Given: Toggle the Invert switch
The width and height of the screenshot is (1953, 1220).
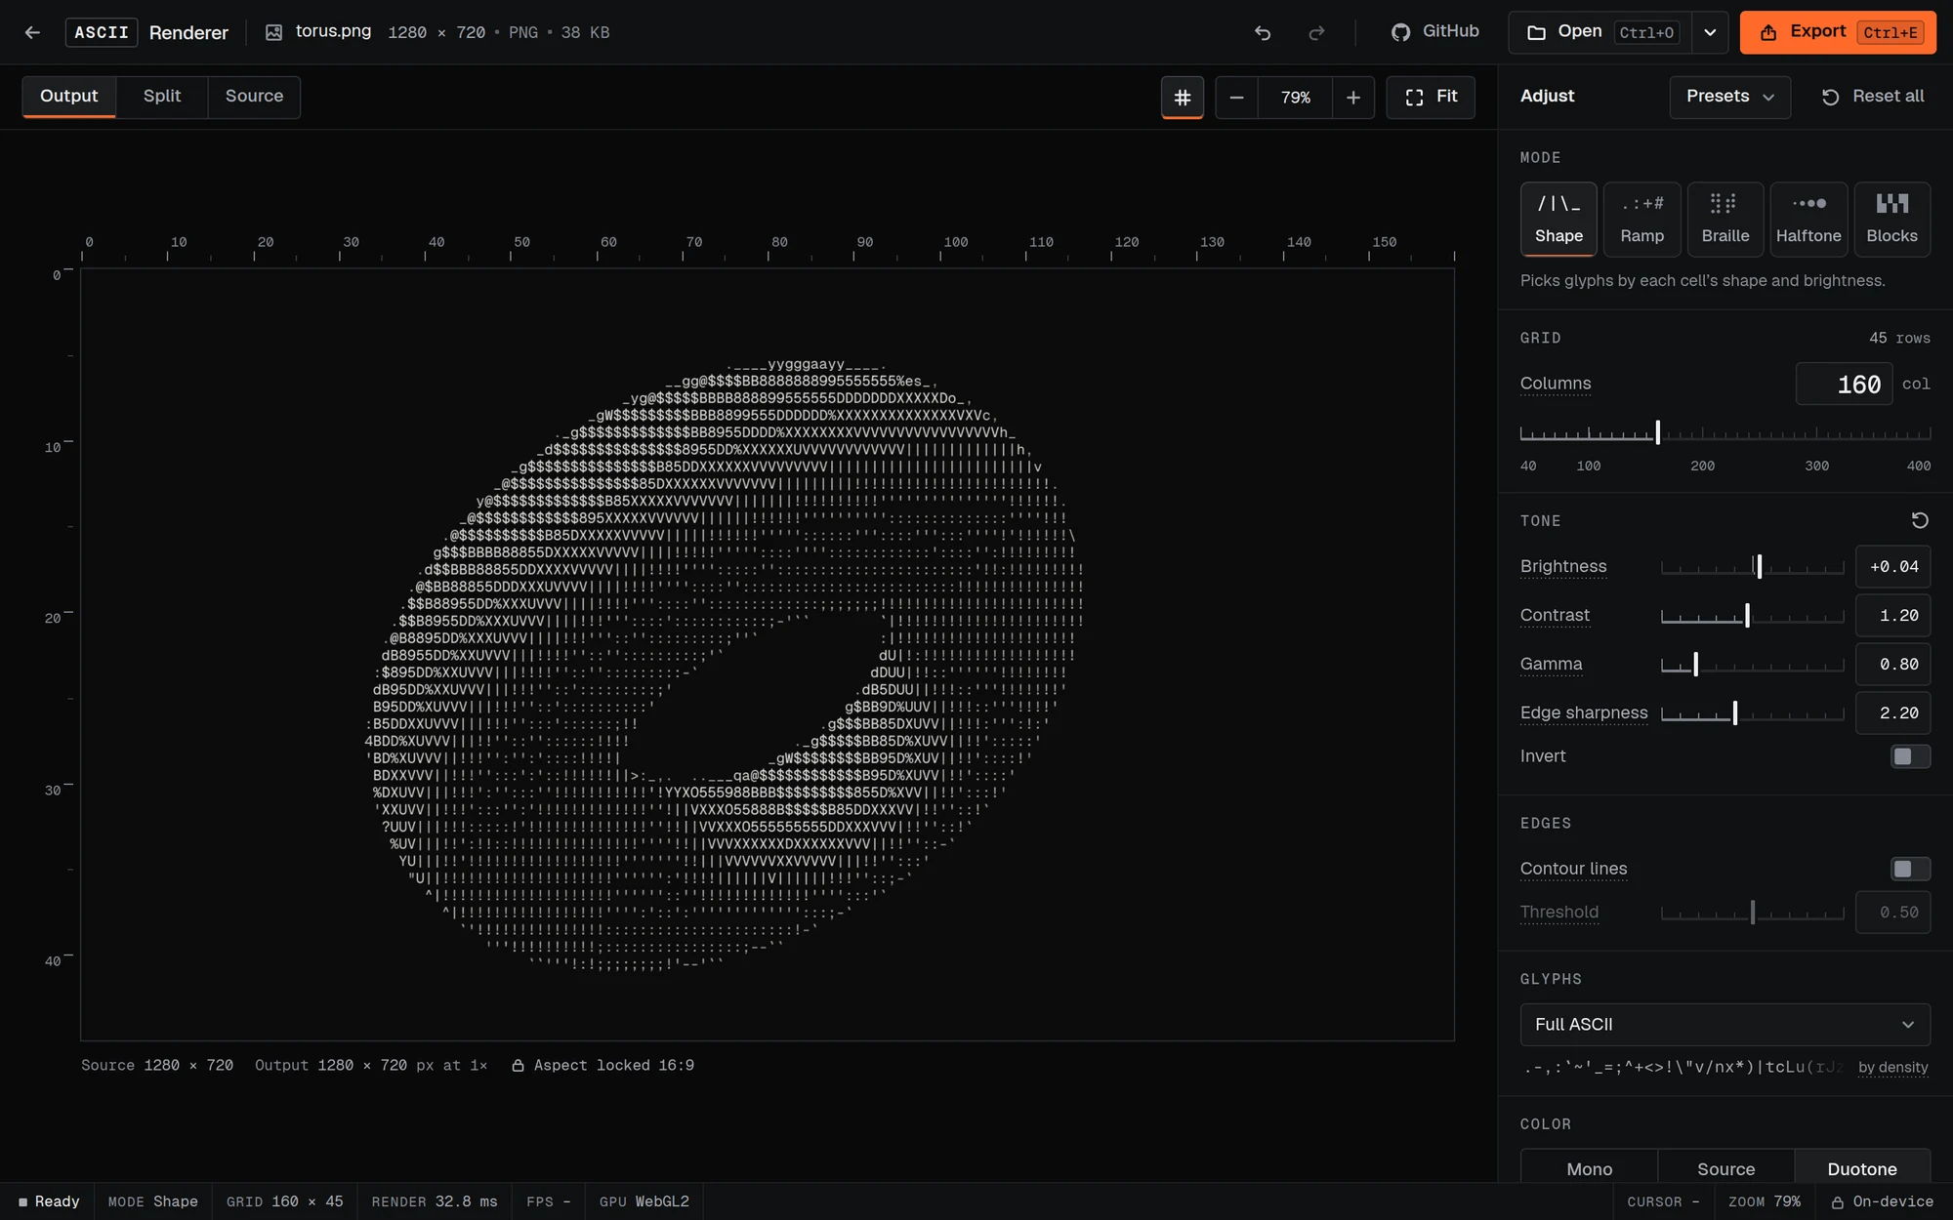Looking at the screenshot, I should click(x=1910, y=756).
